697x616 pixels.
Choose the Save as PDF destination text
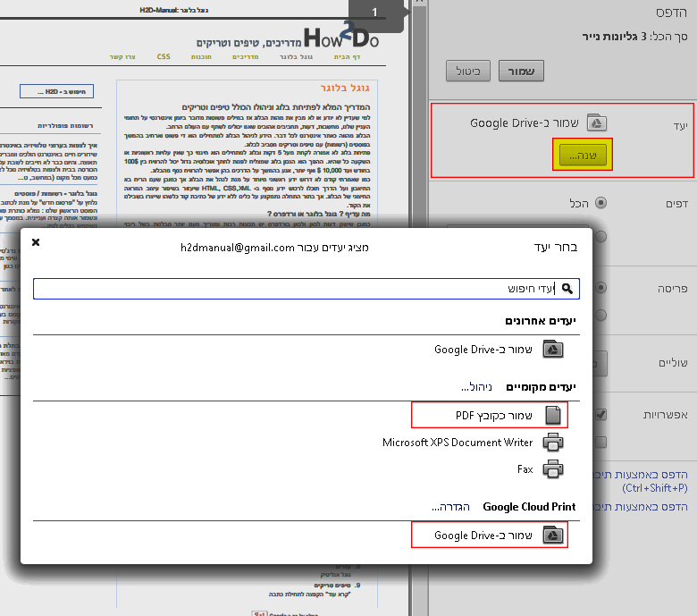494,416
